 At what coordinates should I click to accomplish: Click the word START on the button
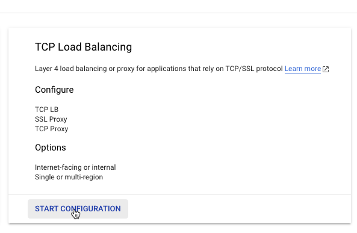point(47,209)
